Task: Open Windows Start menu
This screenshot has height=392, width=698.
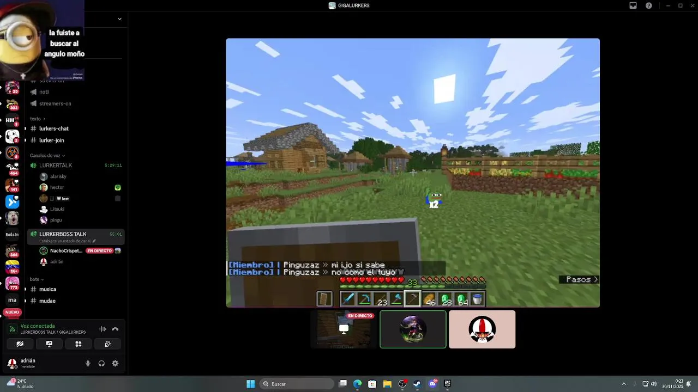Action: click(250, 384)
